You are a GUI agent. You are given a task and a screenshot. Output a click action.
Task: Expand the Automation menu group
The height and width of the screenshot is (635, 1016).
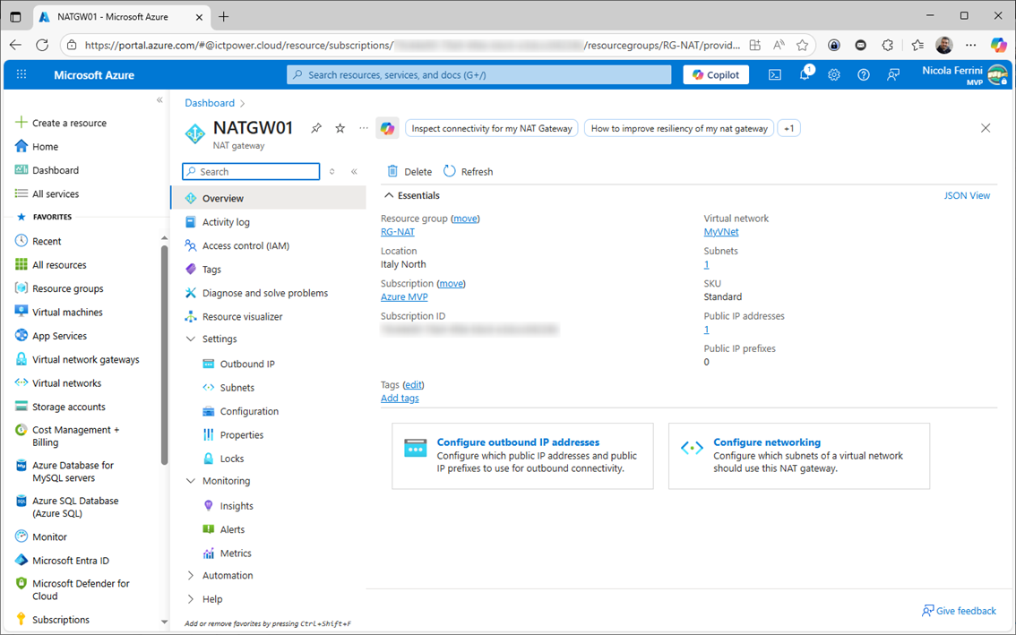pos(191,576)
